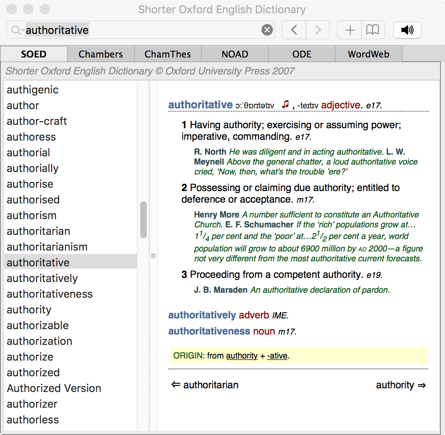This screenshot has height=435, width=445.
Task: Open the book bookmarks icon
Action: pos(373,30)
